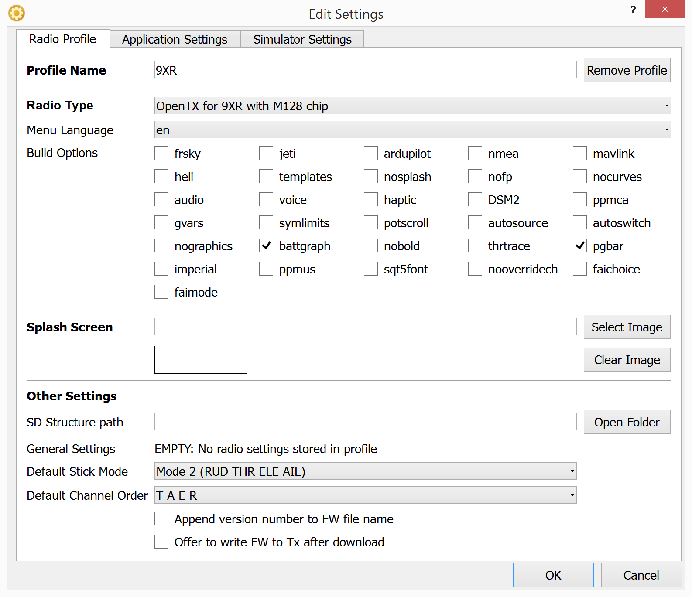Close the Edit Settings dialog
Viewport: 692px width, 597px height.
point(665,9)
